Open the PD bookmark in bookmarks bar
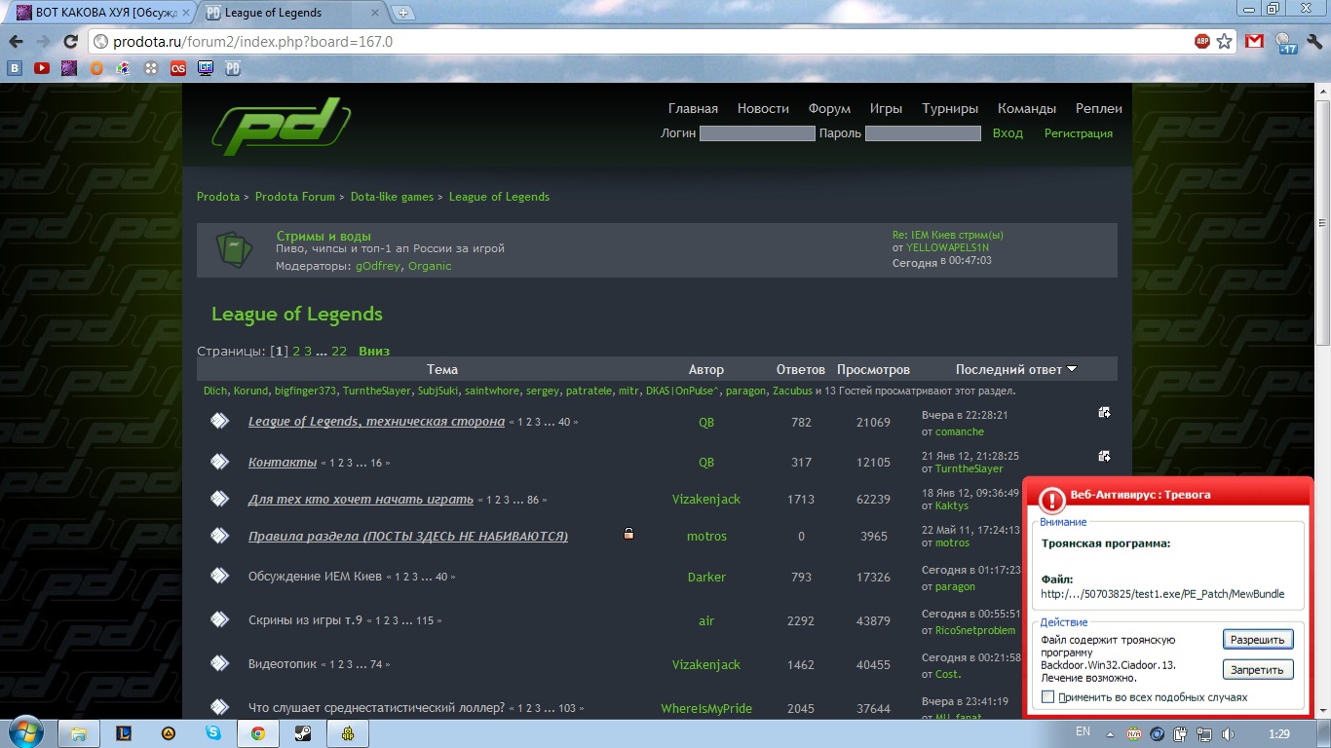This screenshot has width=1331, height=748. click(x=233, y=68)
